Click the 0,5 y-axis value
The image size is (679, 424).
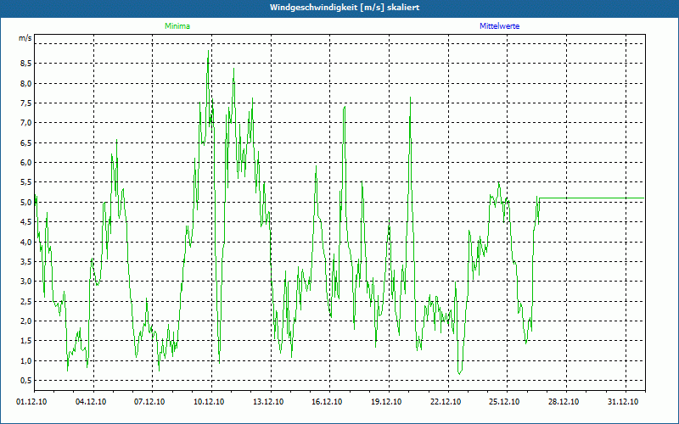[x=26, y=381]
